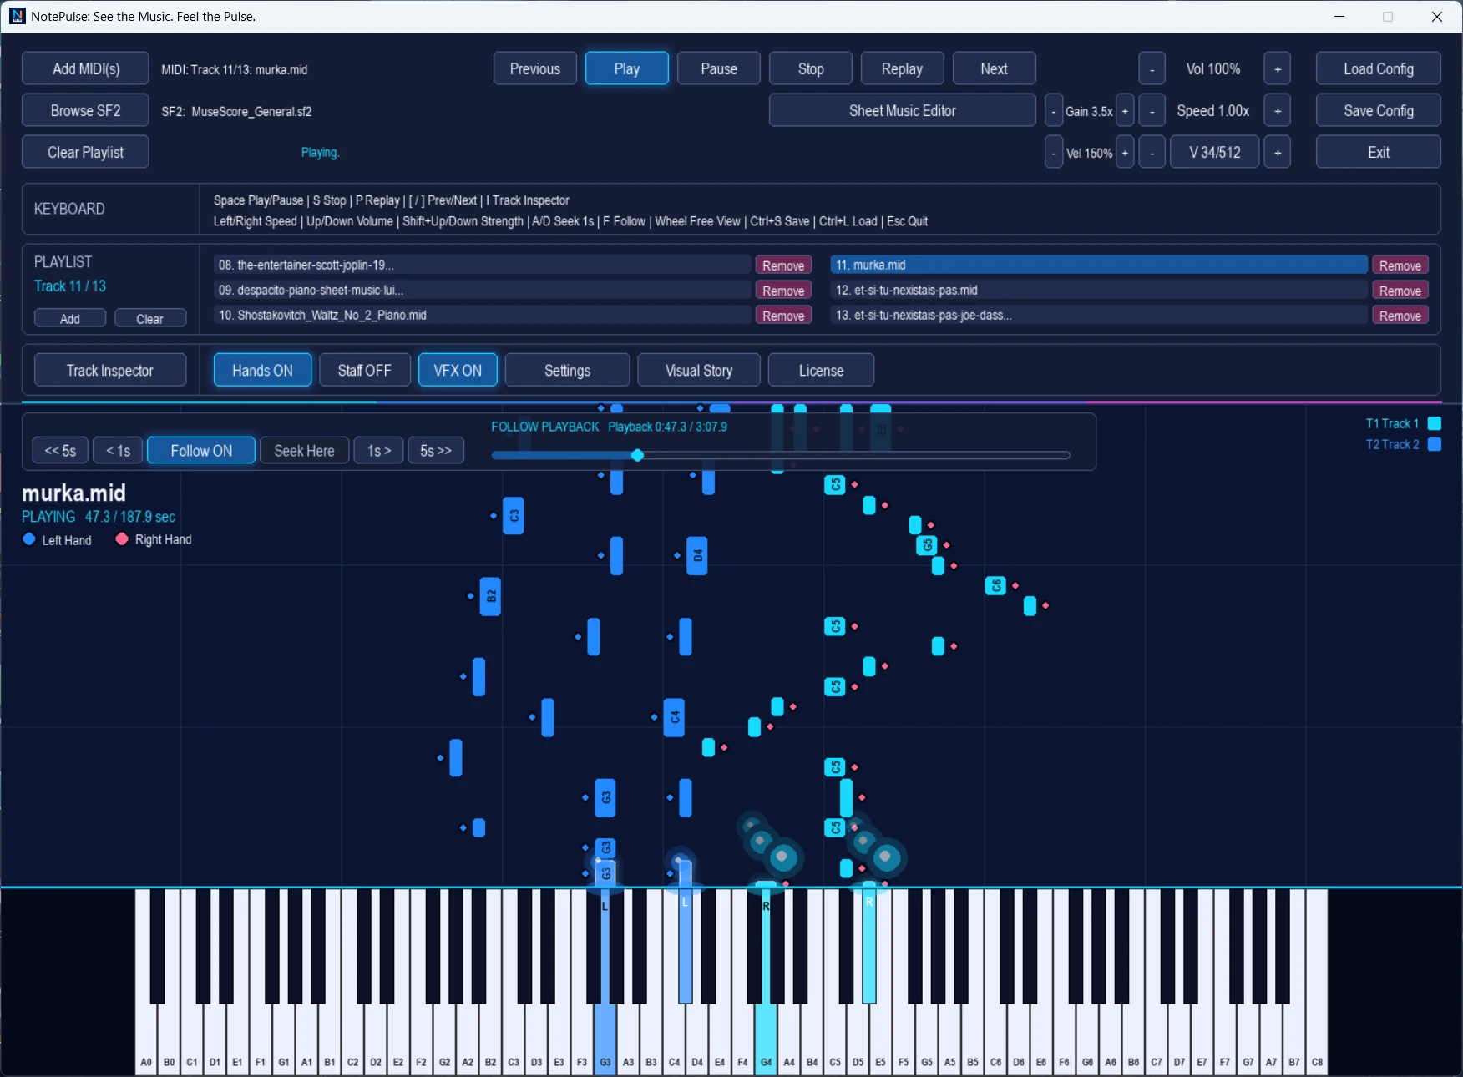1463x1077 pixels.
Task: Browse for an SF2 soundfont
Action: click(x=85, y=110)
